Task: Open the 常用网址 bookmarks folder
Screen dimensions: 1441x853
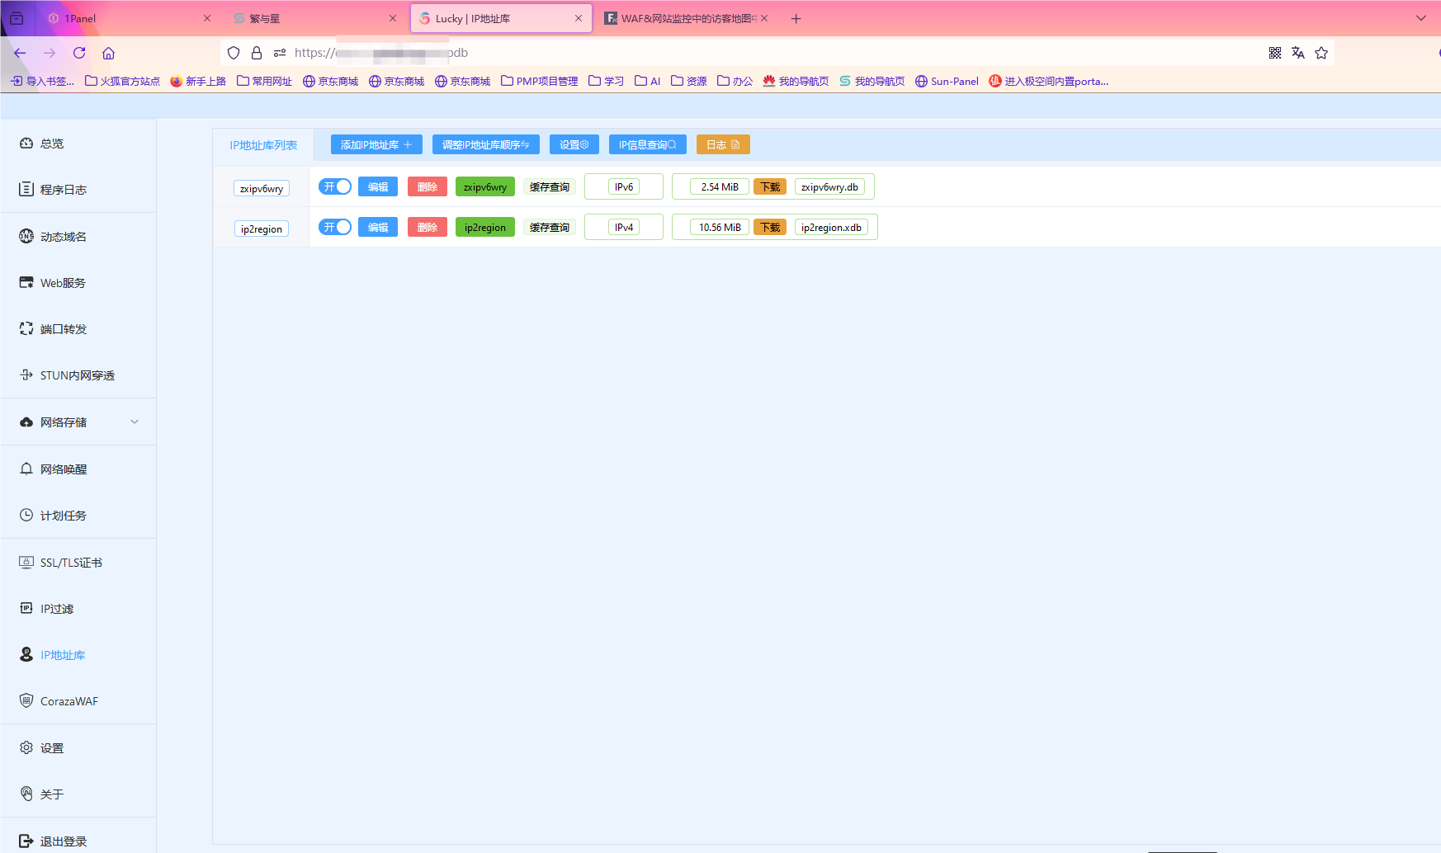Action: pos(264,81)
